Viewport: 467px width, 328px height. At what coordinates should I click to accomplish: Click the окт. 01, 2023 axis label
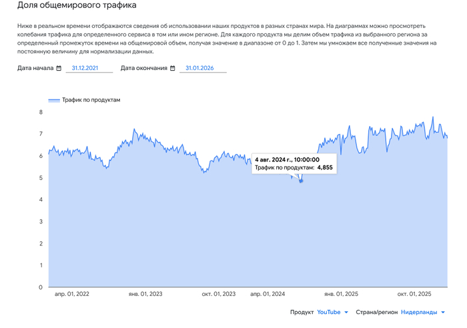[x=219, y=294]
